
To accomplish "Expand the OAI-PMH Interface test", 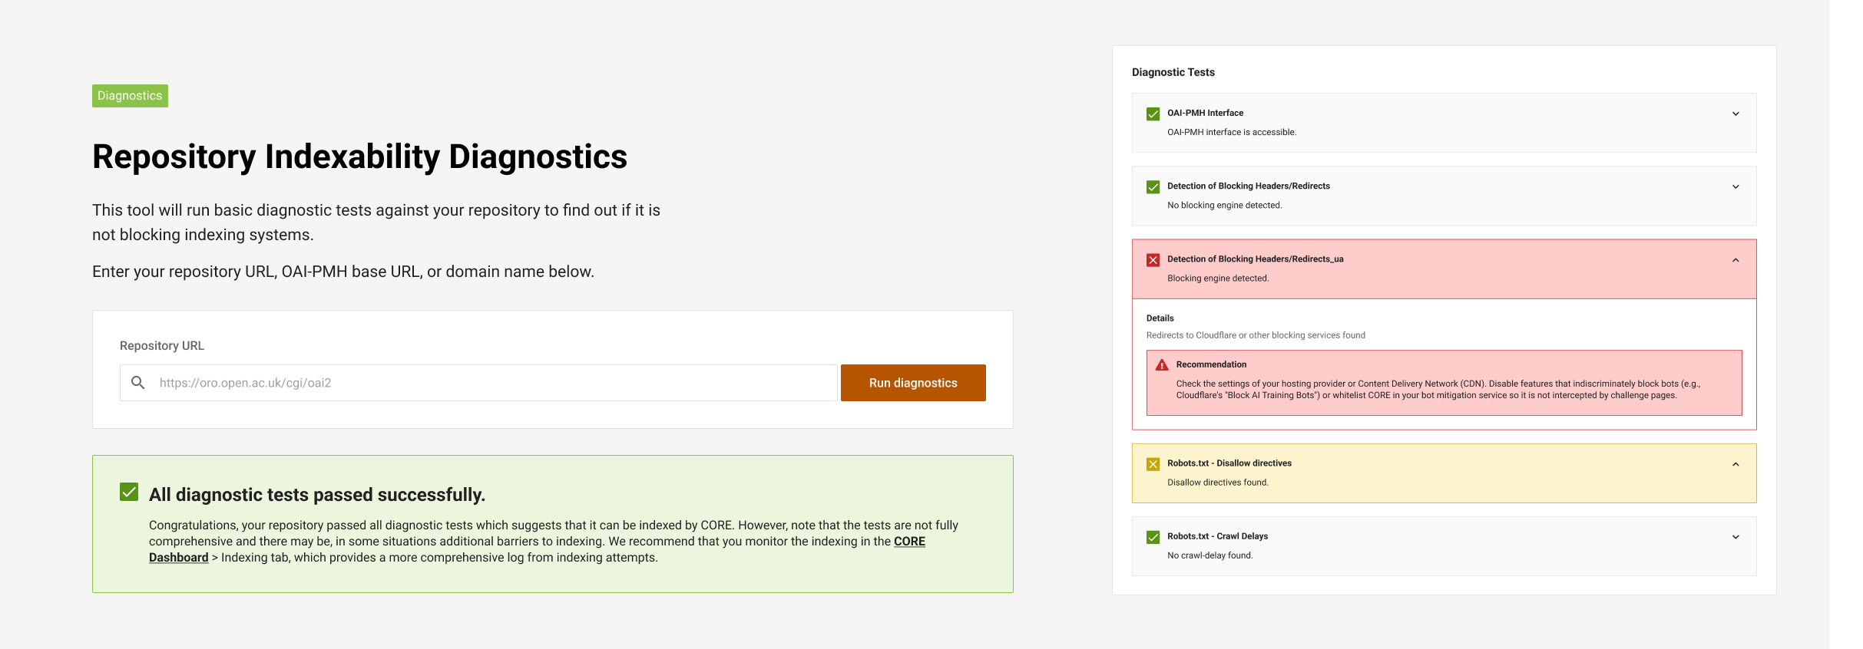I will click(1736, 114).
